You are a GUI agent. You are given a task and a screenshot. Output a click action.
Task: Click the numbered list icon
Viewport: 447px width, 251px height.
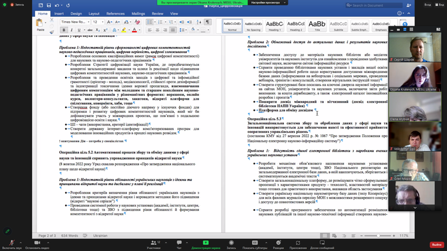[160, 22]
